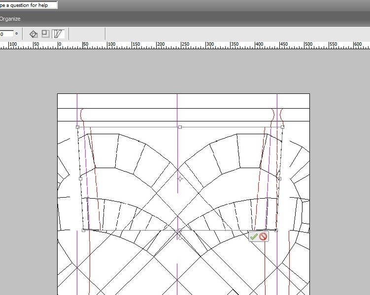The image size is (370, 295).
Task: Cancel the transform with the red circle icon
Action: tap(264, 236)
